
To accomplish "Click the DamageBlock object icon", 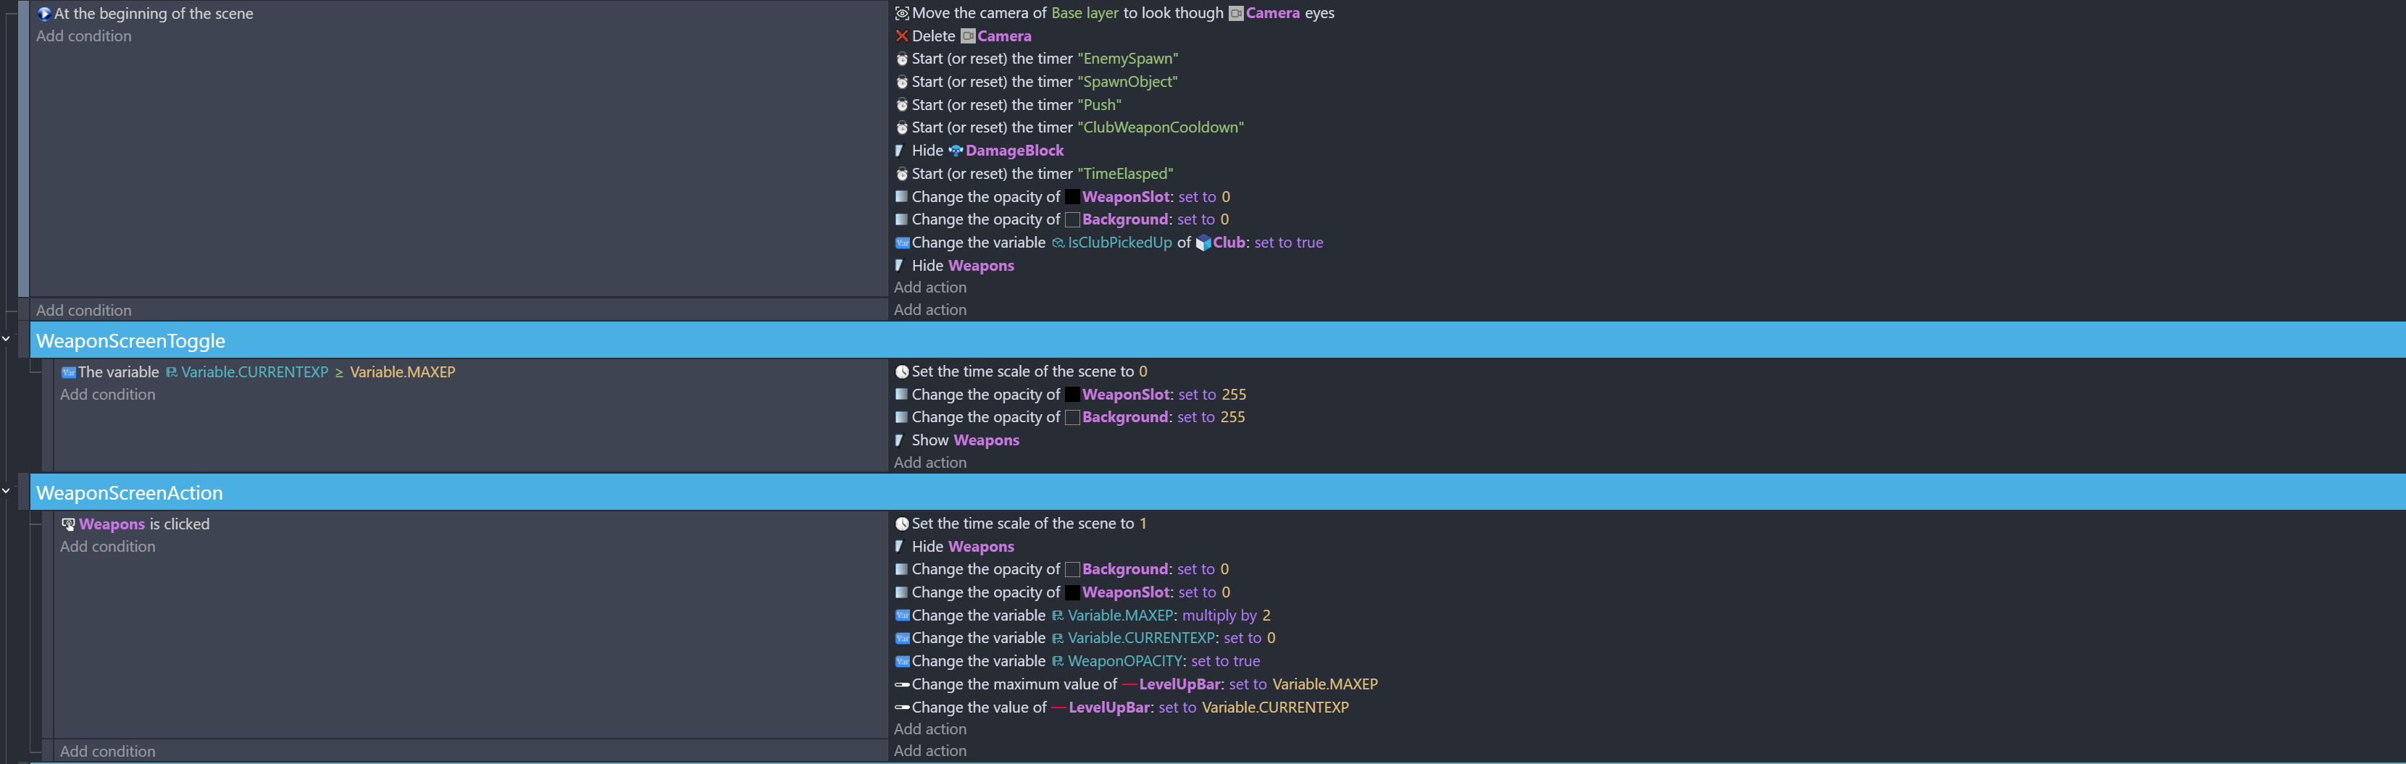I will pyautogui.click(x=955, y=151).
